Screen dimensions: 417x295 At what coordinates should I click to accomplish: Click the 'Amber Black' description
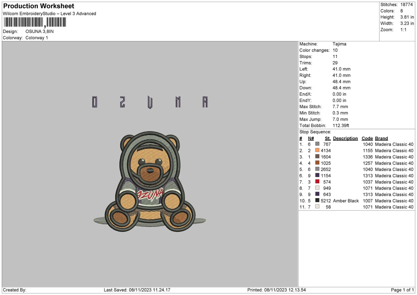click(346, 200)
